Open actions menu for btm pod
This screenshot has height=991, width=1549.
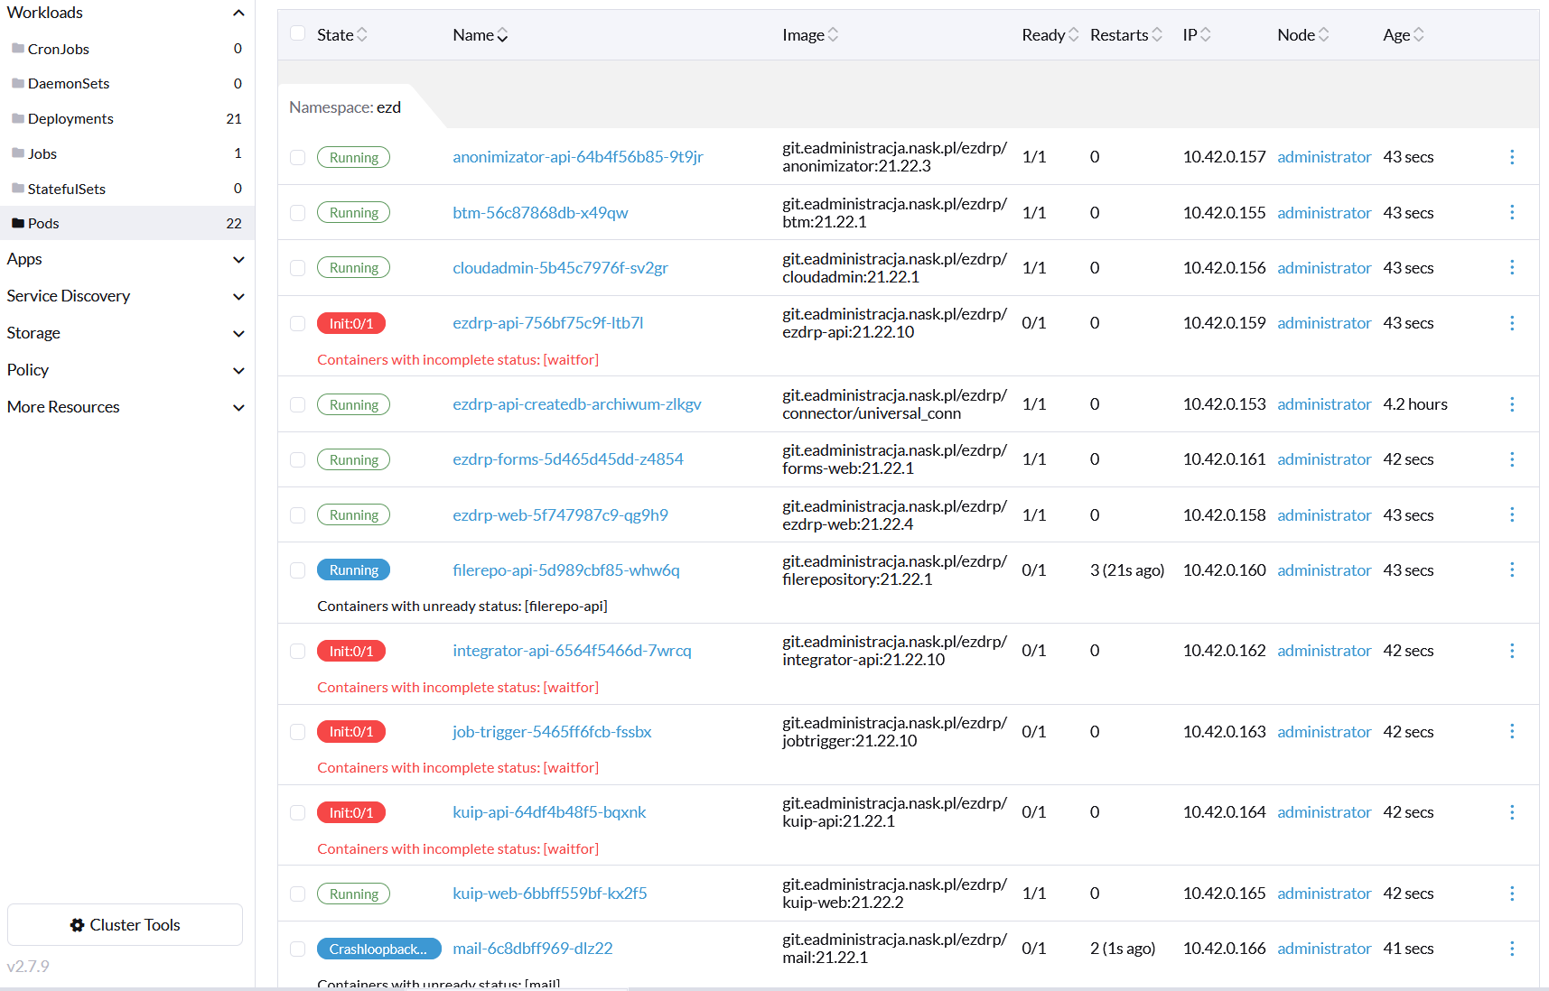point(1512,212)
